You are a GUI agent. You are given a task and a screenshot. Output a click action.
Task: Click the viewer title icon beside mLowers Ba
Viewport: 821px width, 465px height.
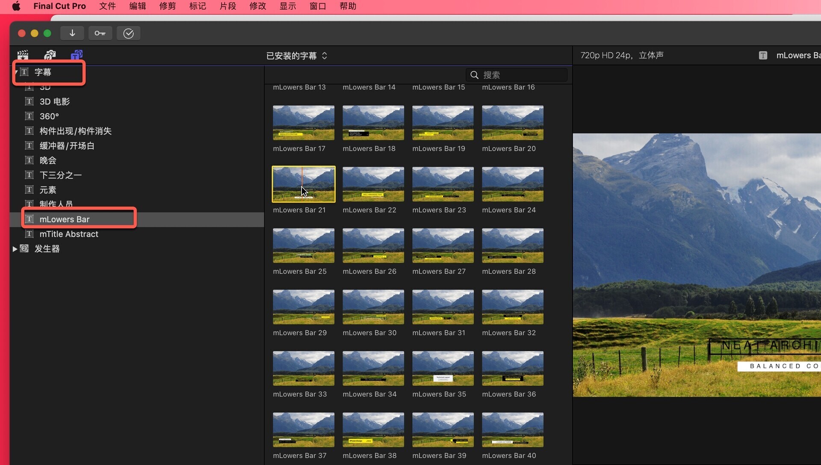tap(763, 55)
